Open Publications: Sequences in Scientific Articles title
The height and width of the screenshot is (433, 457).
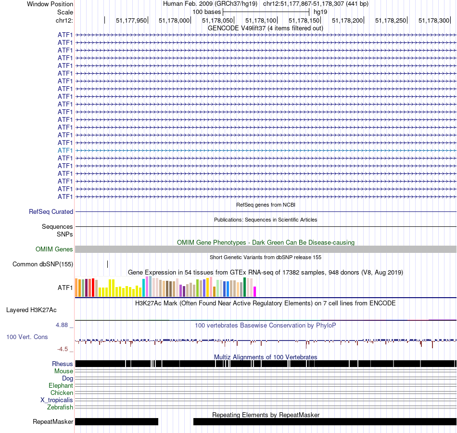pyautogui.click(x=266, y=220)
